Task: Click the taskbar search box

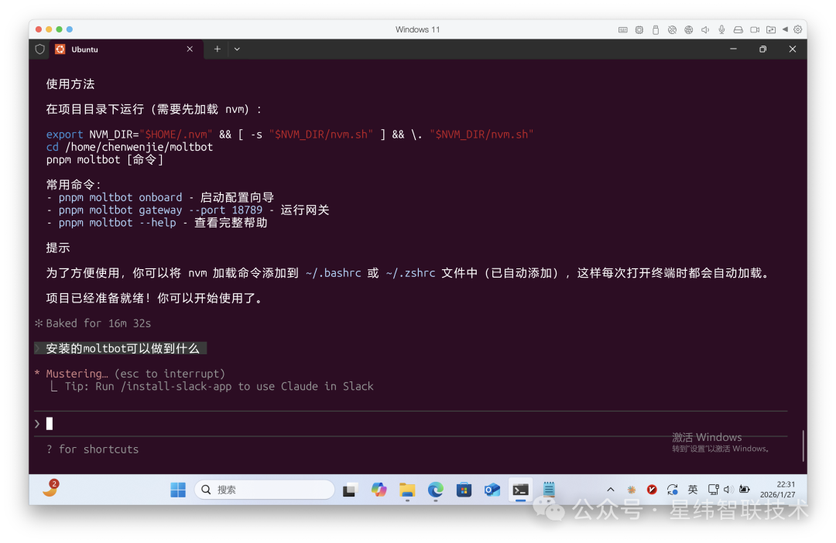Action: pyautogui.click(x=265, y=490)
